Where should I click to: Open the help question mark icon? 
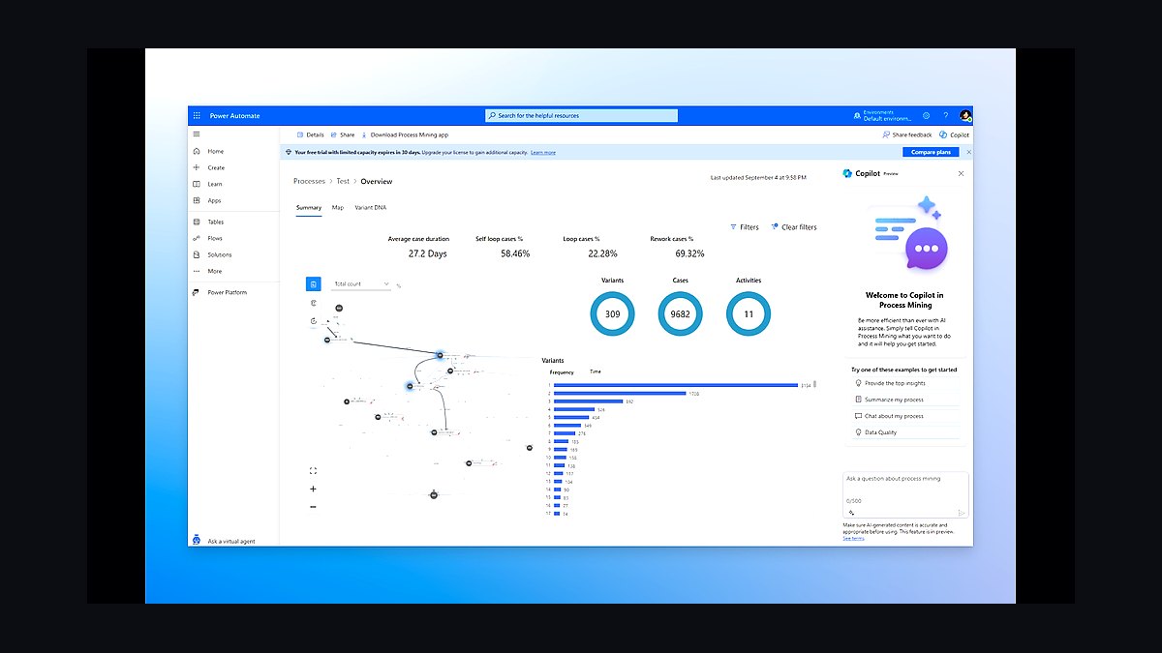[946, 115]
